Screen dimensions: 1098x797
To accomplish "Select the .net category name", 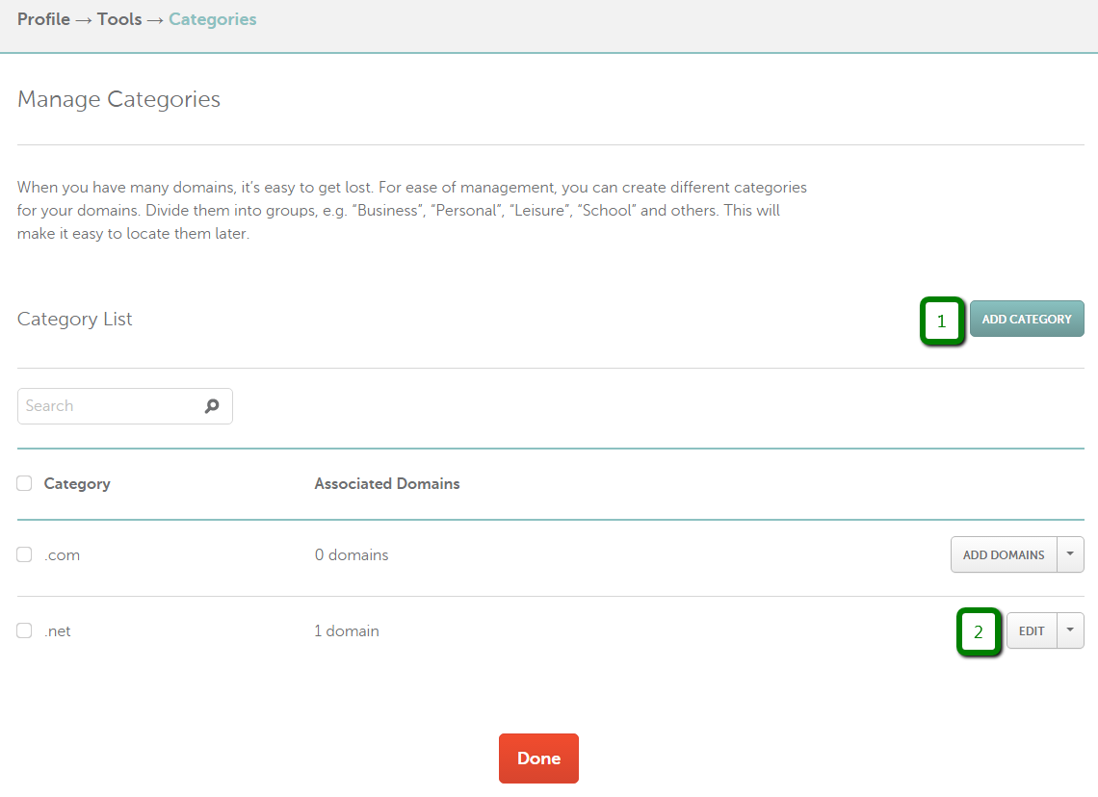I will click(58, 631).
